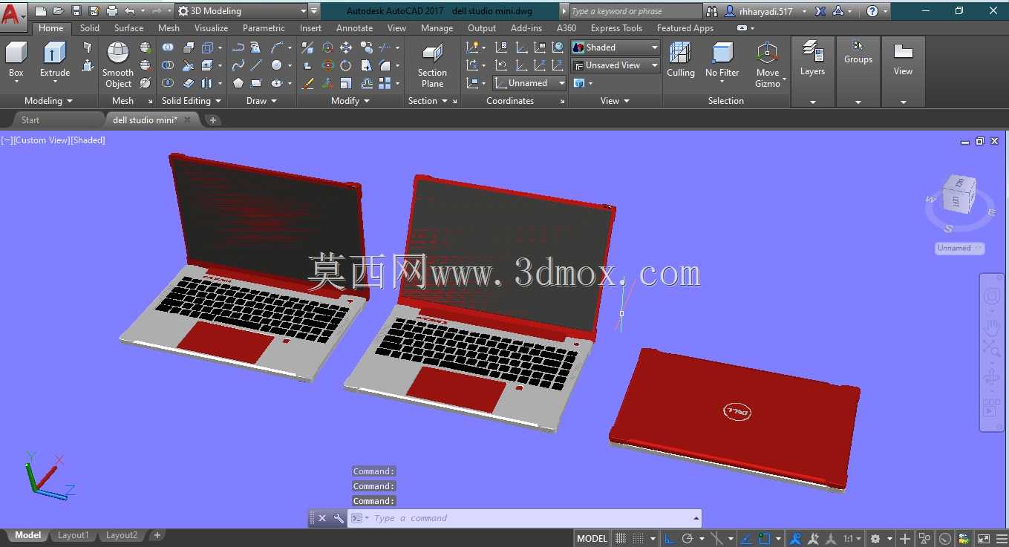Open the 3D Modeling workspace dropdown
The image size is (1009, 547).
click(x=242, y=11)
